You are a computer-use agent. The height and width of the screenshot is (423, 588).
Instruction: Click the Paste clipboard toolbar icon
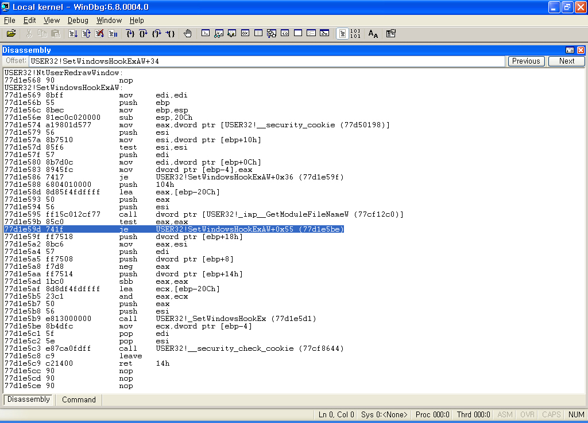tap(56, 34)
